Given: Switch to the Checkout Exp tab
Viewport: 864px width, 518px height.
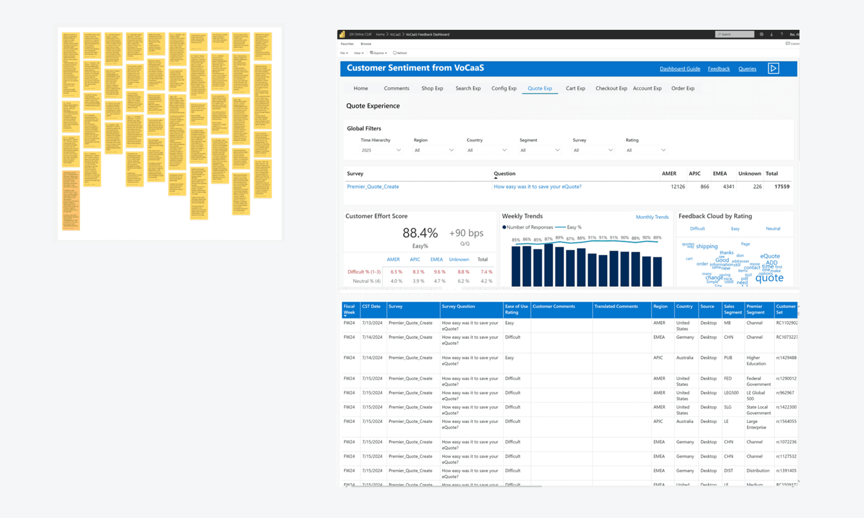Looking at the screenshot, I should tap(611, 88).
